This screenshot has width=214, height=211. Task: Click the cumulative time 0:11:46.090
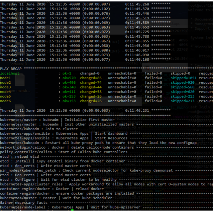137,55
